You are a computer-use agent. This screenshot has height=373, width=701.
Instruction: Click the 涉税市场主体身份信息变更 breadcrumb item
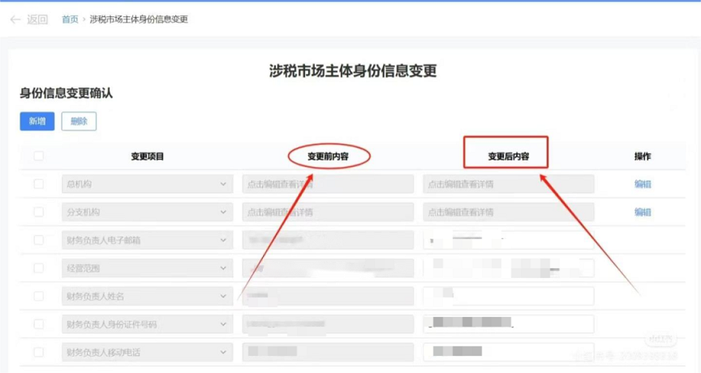(139, 19)
